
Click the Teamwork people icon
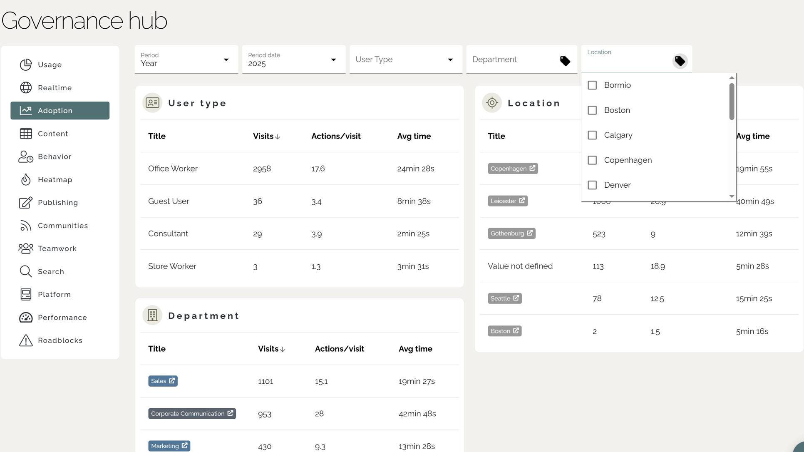click(x=26, y=248)
